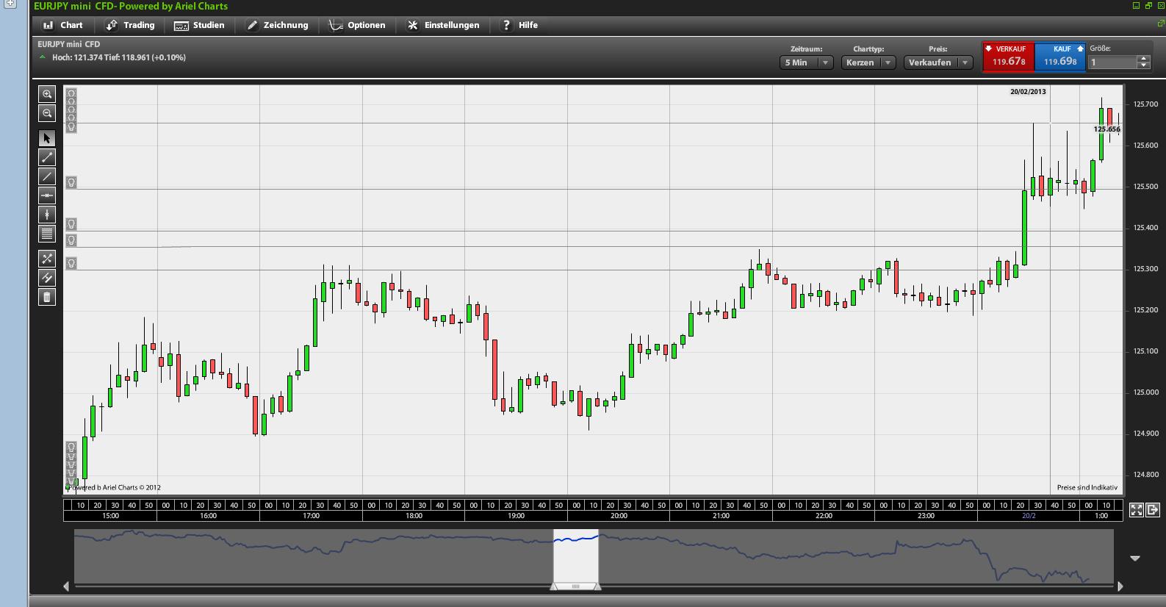
Task: Click the expand chart to fullscreen icon
Action: (x=1136, y=510)
